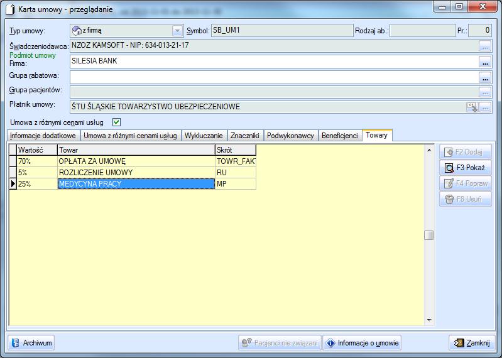Click the Rodzaj ab. field
The width and height of the screenshot is (502, 358).
(423, 31)
